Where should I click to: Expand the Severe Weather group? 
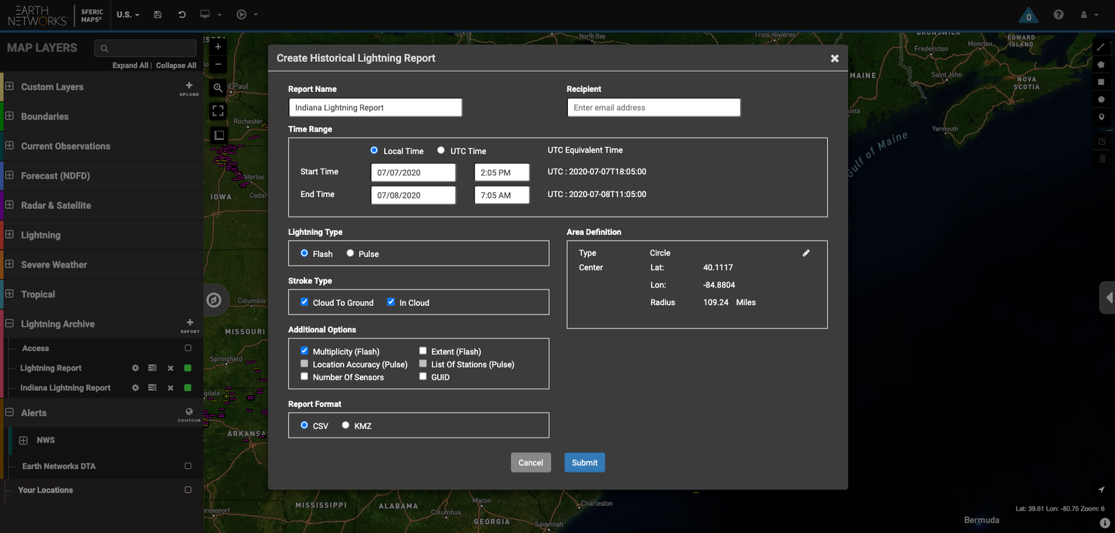[x=10, y=264]
